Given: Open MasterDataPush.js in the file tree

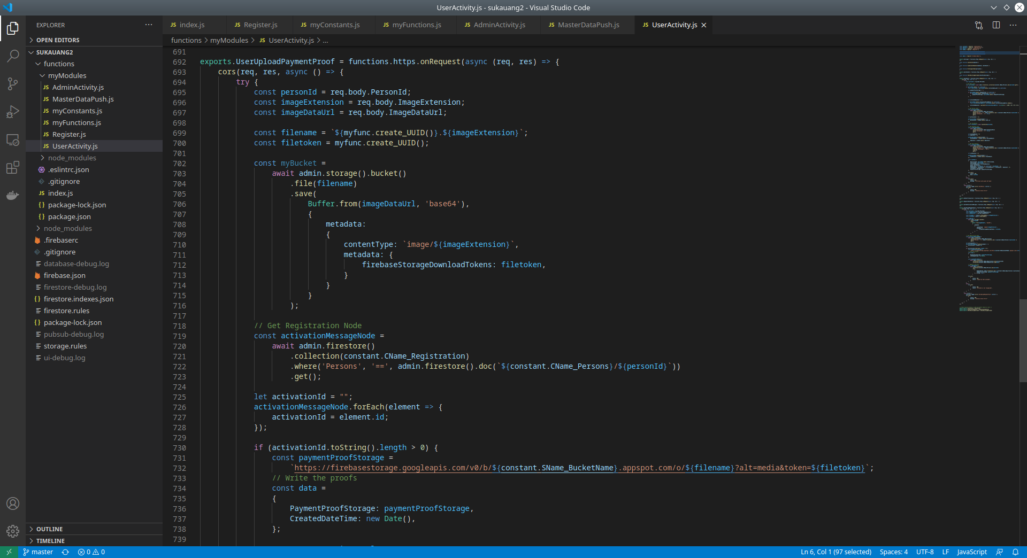Looking at the screenshot, I should [x=94, y=99].
